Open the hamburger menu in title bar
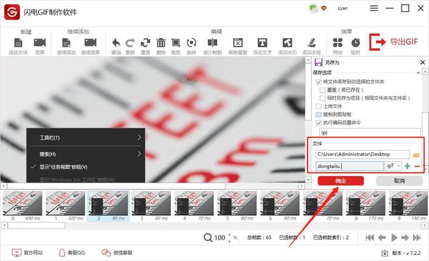This screenshot has height=261, width=429. pyautogui.click(x=374, y=9)
